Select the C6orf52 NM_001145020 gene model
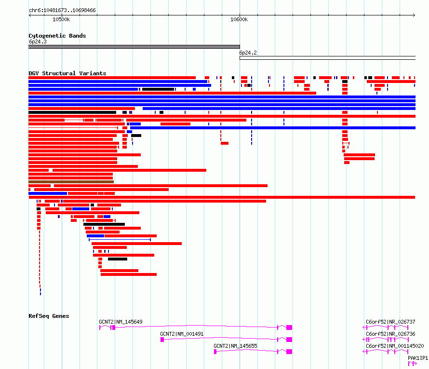The image size is (429, 369). 386,352
